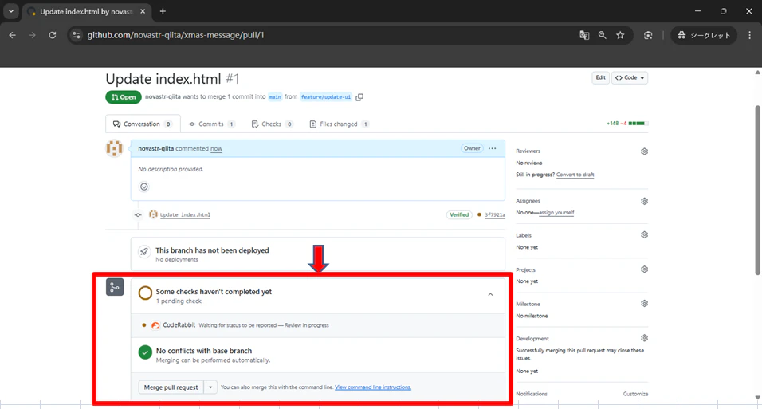Click the feature/update-ui branch label
This screenshot has width=762, height=409.
325,96
